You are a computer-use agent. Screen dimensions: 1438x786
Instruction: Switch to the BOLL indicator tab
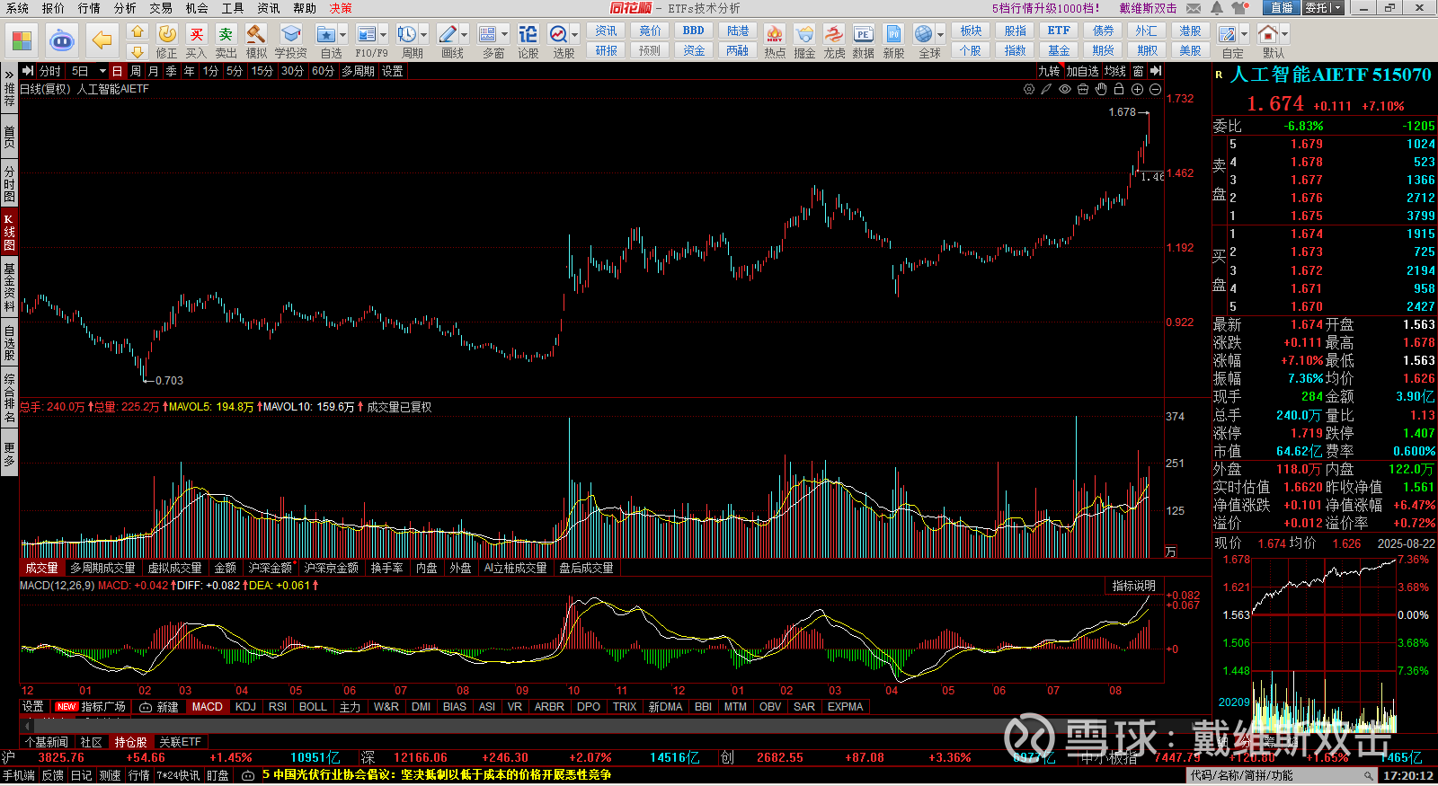tap(313, 707)
